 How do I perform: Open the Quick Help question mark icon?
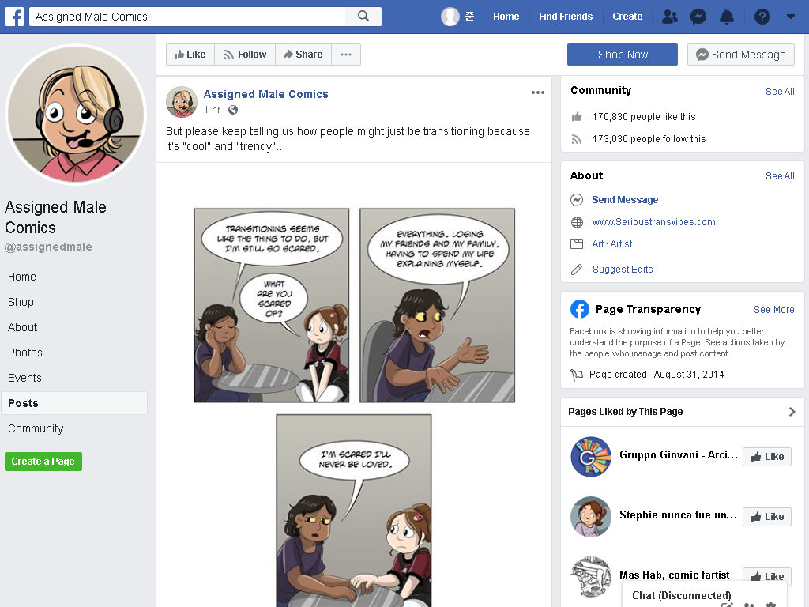point(762,17)
